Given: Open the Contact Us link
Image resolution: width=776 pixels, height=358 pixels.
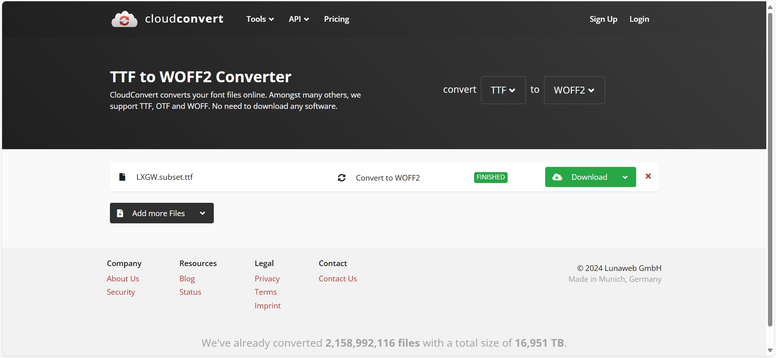Looking at the screenshot, I should pos(338,279).
